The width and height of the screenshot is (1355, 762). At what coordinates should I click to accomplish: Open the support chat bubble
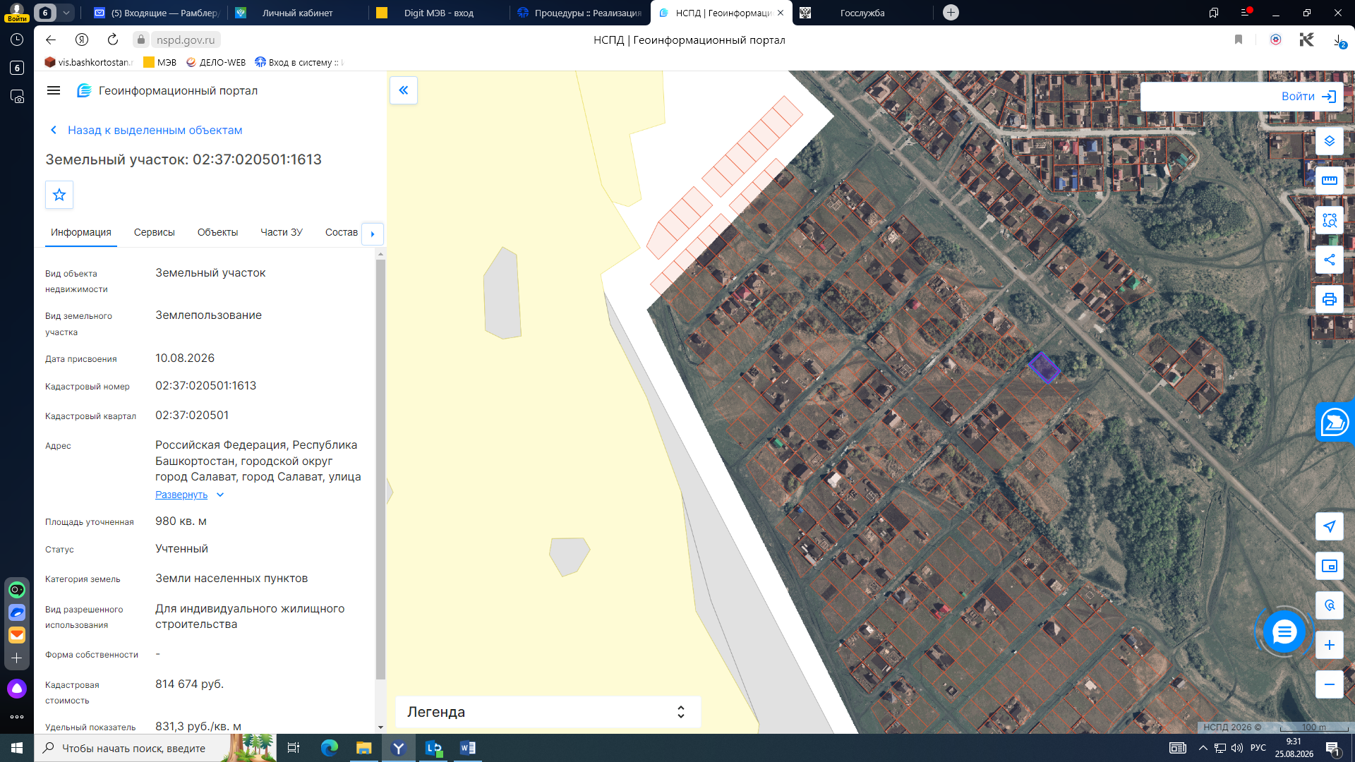click(x=1284, y=632)
